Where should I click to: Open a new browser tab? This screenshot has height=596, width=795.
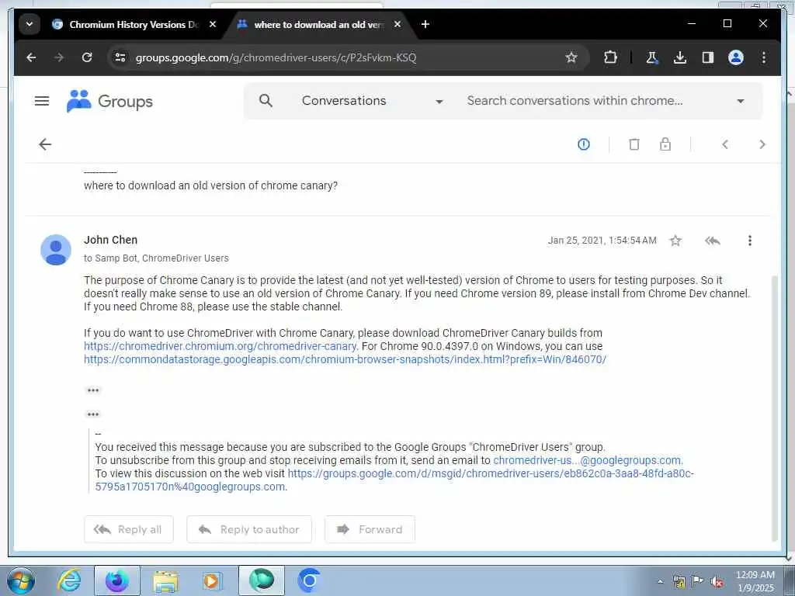(x=425, y=24)
